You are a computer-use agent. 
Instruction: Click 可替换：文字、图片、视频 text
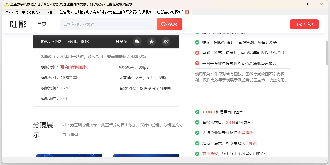[x=142, y=78]
